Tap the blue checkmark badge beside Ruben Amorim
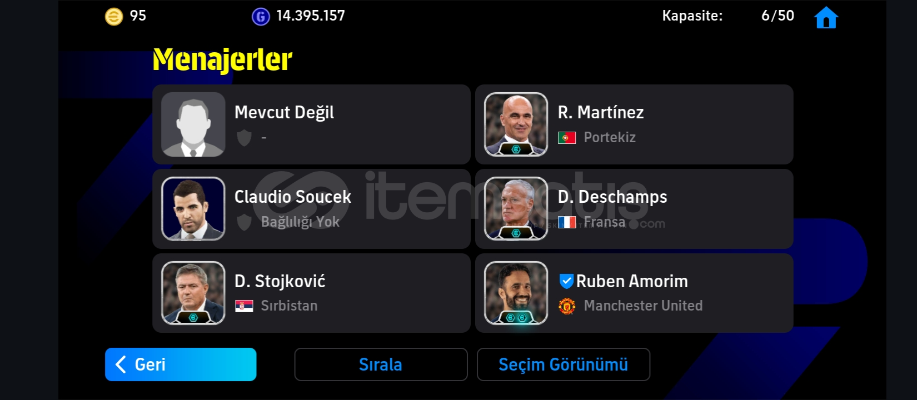 coord(566,281)
